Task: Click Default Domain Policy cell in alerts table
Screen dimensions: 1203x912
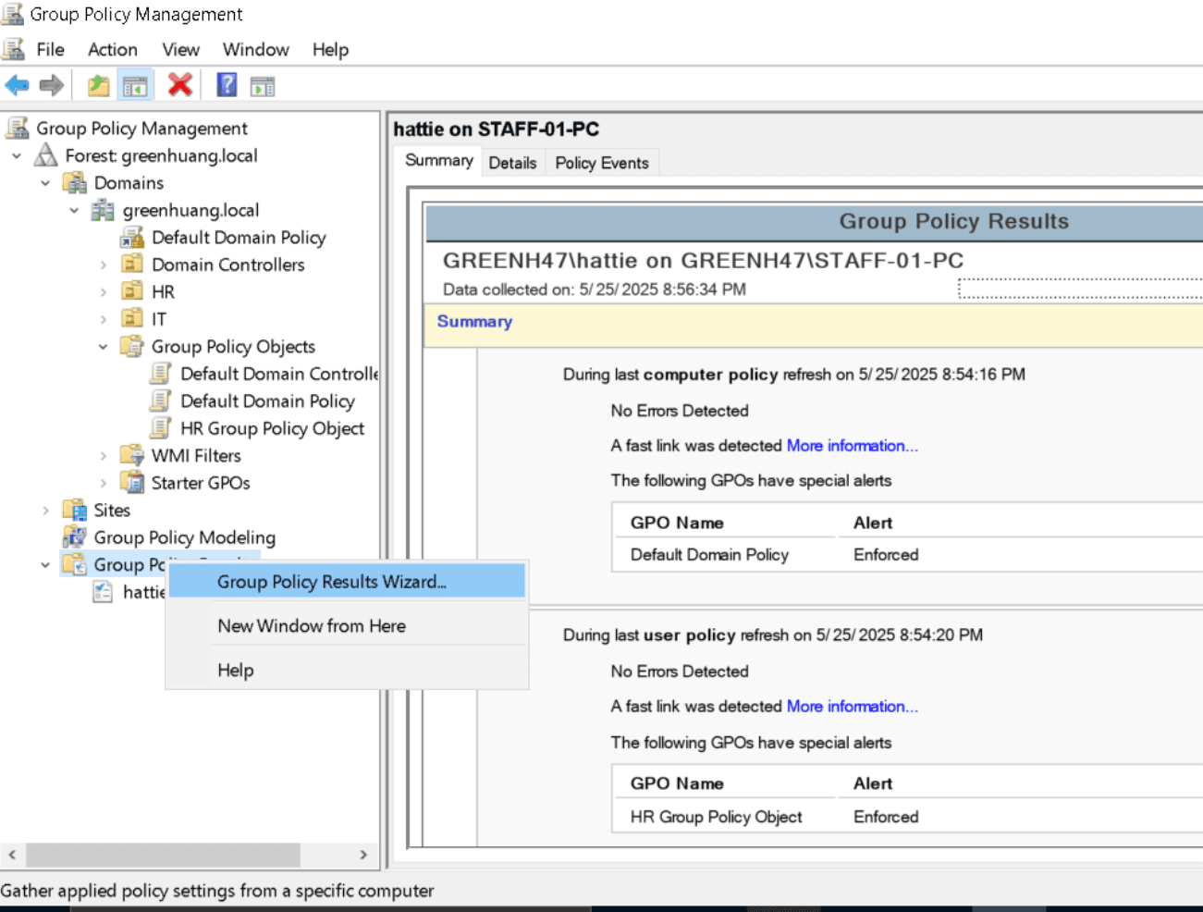Action: (709, 555)
